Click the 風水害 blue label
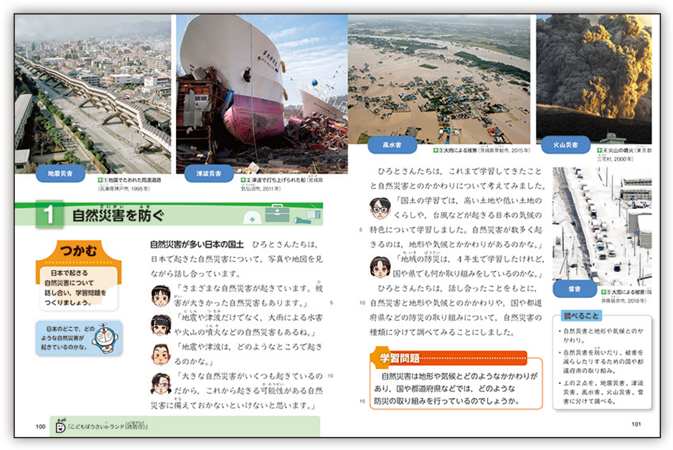The width and height of the screenshot is (673, 450). click(x=392, y=145)
